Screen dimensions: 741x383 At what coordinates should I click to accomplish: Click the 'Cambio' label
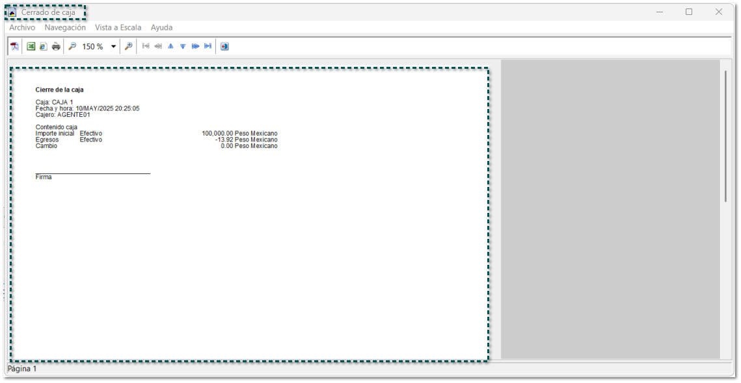[x=46, y=146]
